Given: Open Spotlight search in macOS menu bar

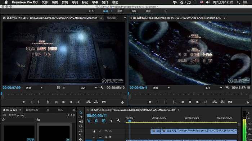Looking at the screenshot, I should coord(238,2).
